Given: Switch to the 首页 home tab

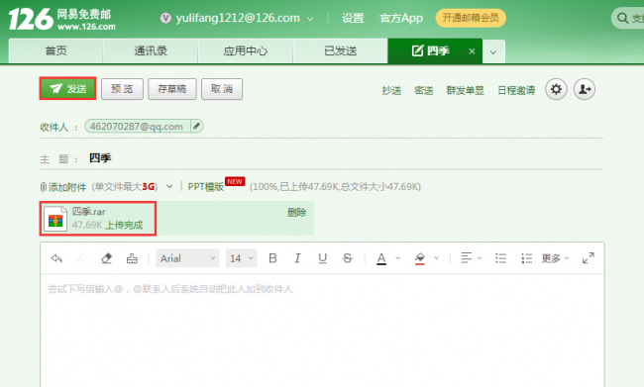Looking at the screenshot, I should (55, 50).
